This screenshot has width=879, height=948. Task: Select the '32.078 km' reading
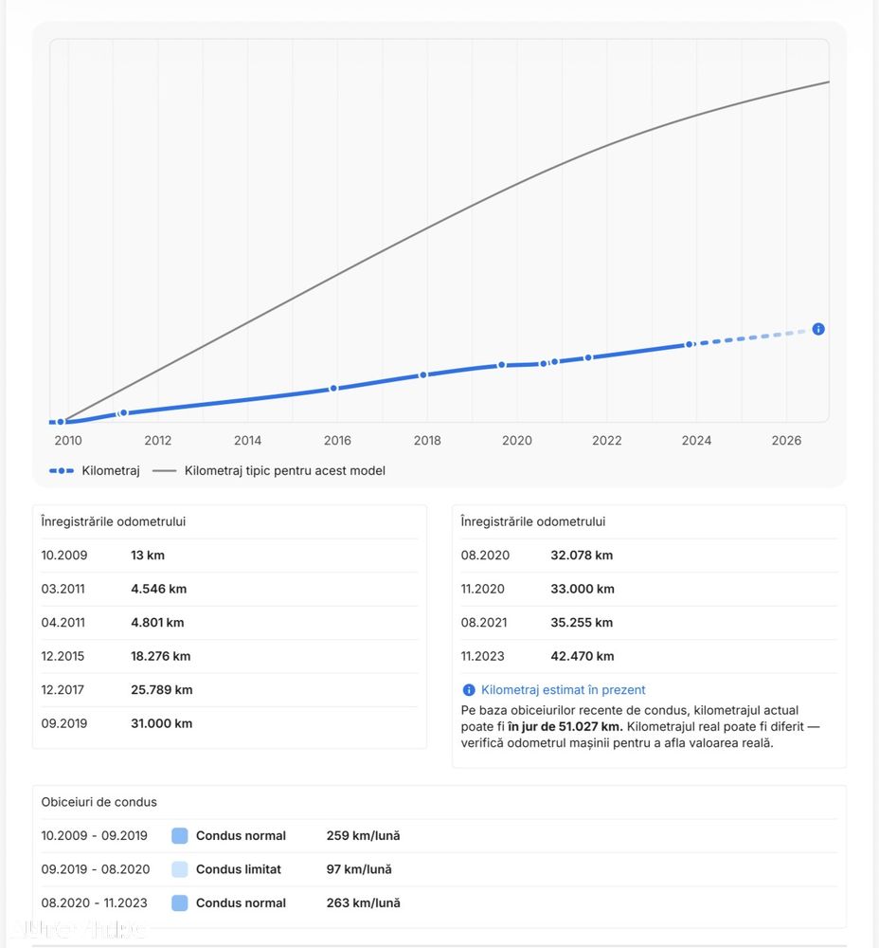582,555
